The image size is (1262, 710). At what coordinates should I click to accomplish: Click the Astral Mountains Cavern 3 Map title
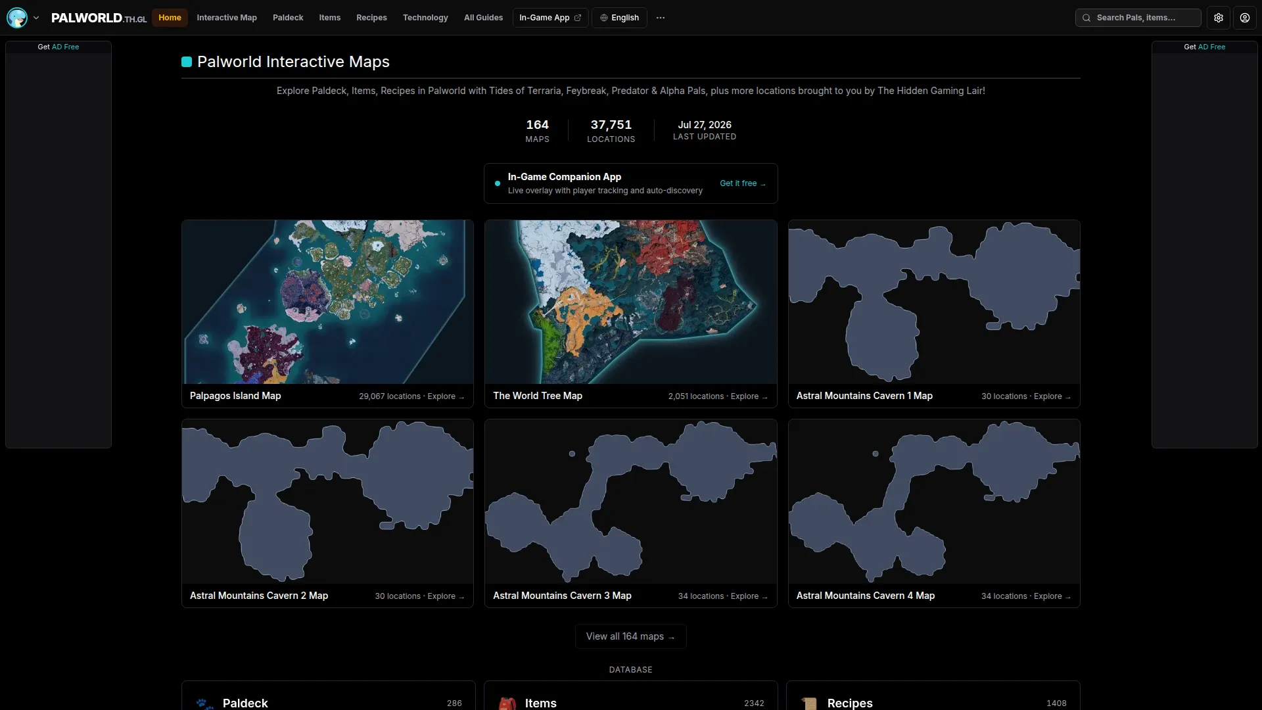coord(562,596)
